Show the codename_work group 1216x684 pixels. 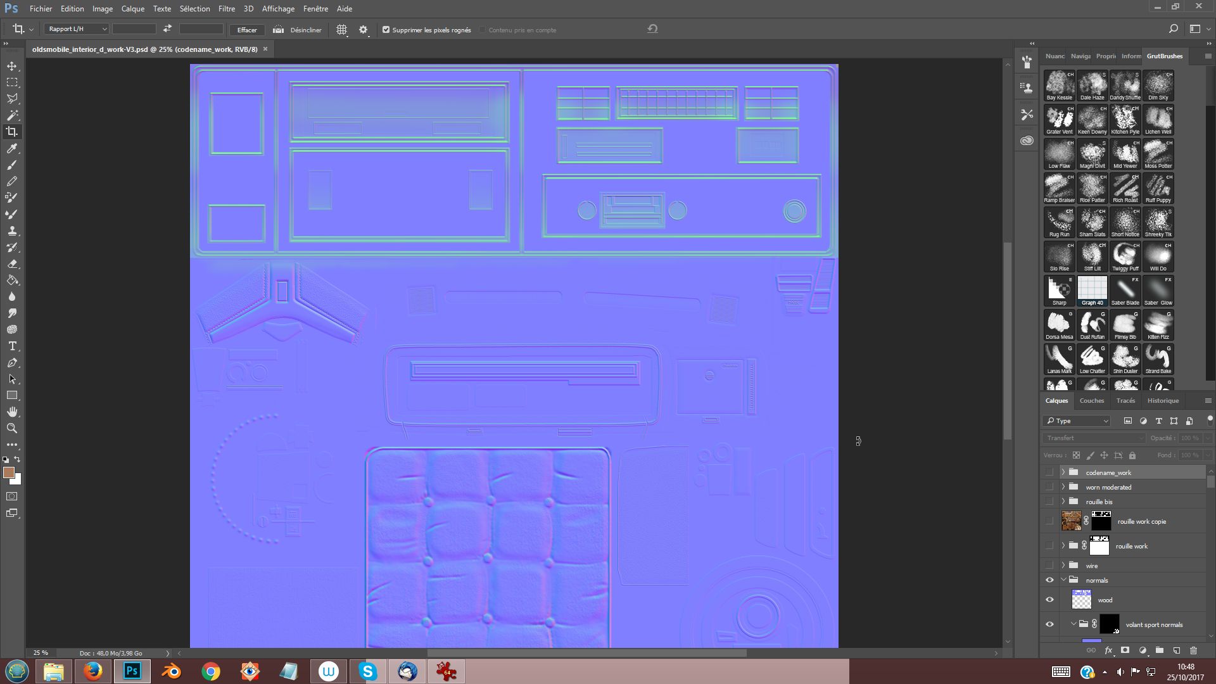point(1049,472)
